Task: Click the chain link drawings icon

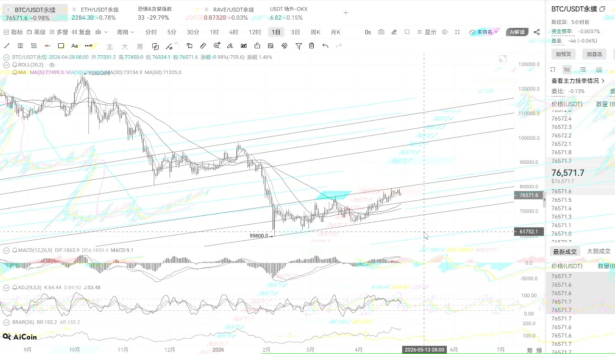Action: click(x=284, y=46)
